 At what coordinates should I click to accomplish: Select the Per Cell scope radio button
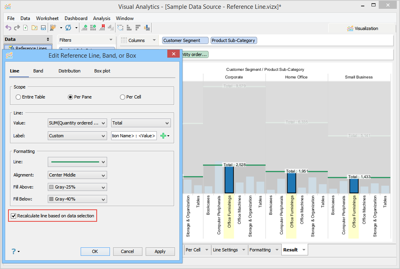tap(123, 97)
